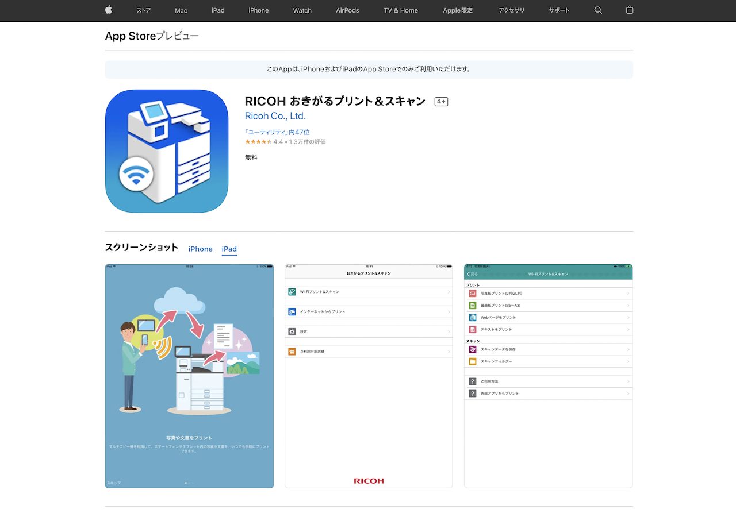Click question icon beside ご利用方法
The image size is (736, 513).
click(x=473, y=381)
